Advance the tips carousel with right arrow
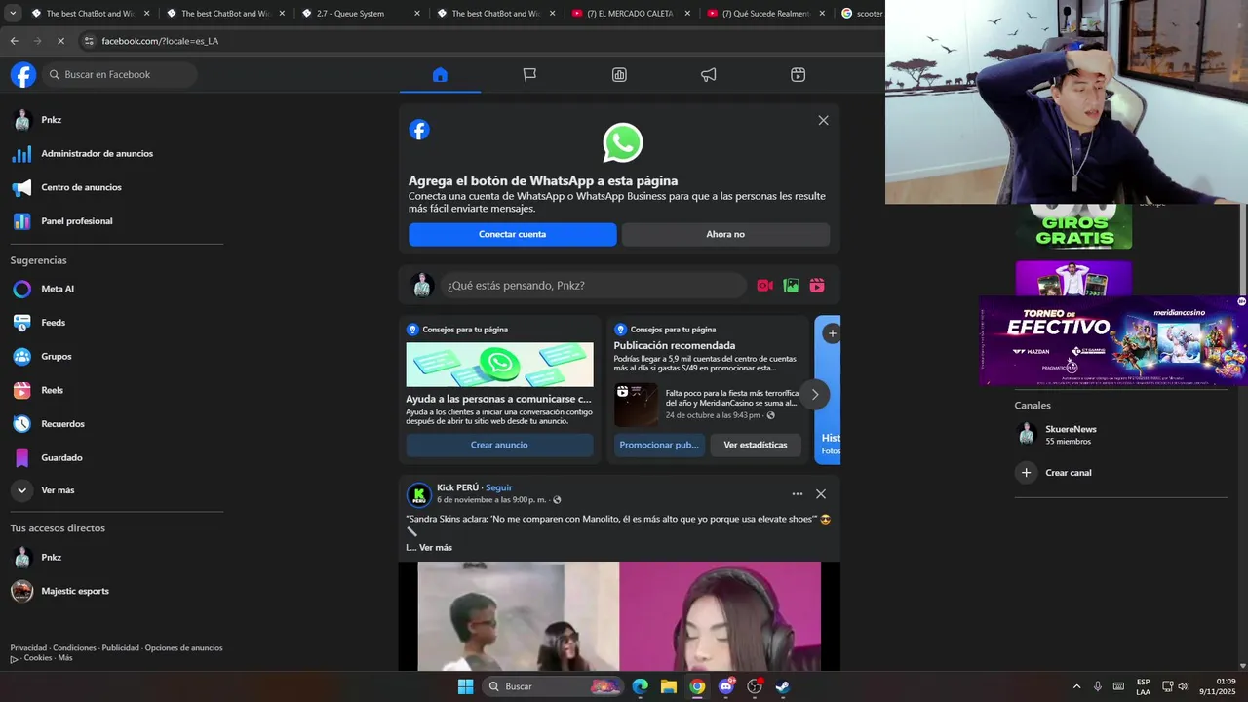The image size is (1248, 702). pyautogui.click(x=815, y=395)
